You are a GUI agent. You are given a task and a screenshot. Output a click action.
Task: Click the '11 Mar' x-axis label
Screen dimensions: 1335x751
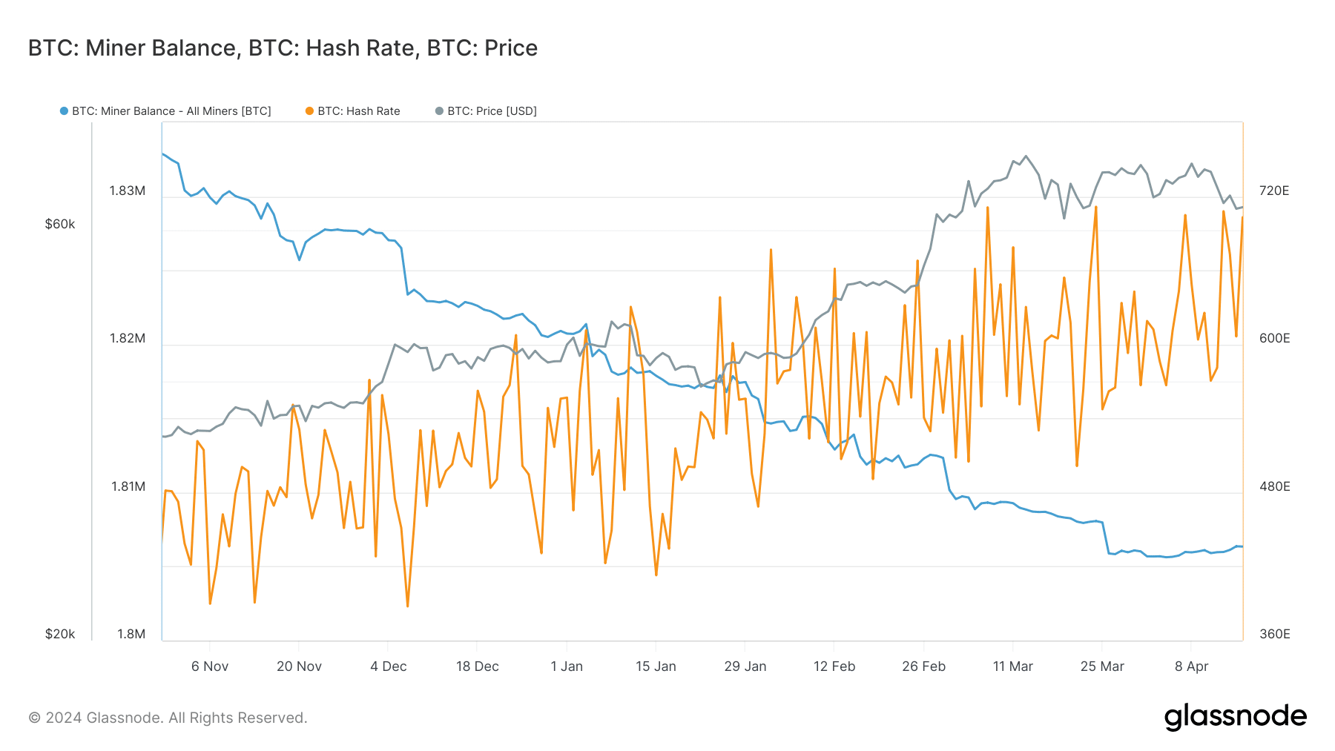click(x=1013, y=666)
